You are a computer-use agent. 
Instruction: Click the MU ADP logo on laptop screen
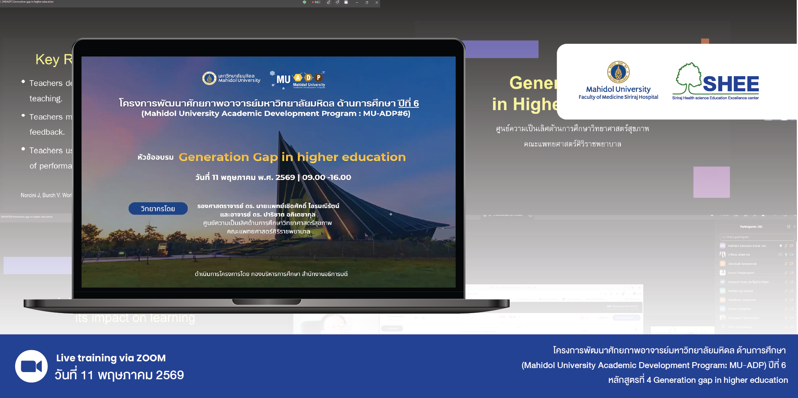298,80
